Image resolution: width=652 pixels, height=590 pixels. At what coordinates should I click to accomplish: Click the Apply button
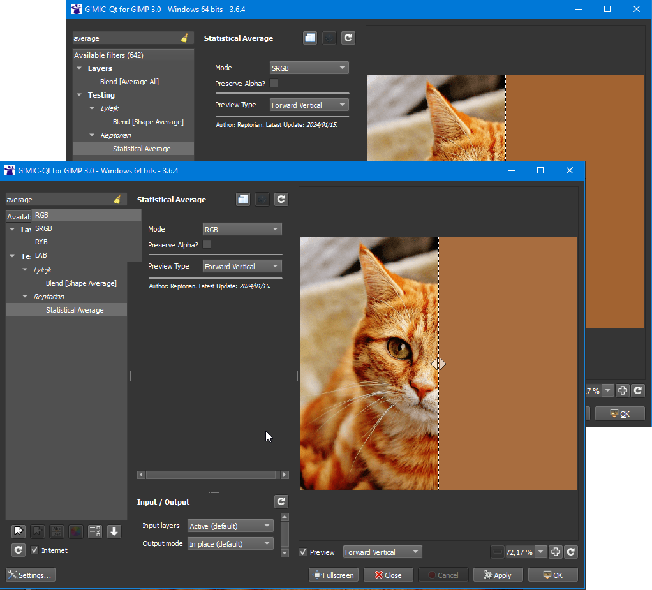pyautogui.click(x=498, y=575)
